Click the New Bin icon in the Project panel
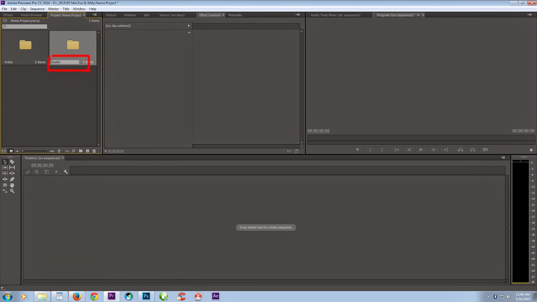 [81, 151]
